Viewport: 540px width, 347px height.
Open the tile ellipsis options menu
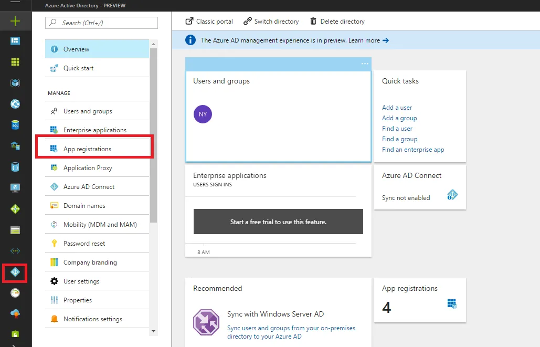pos(365,64)
